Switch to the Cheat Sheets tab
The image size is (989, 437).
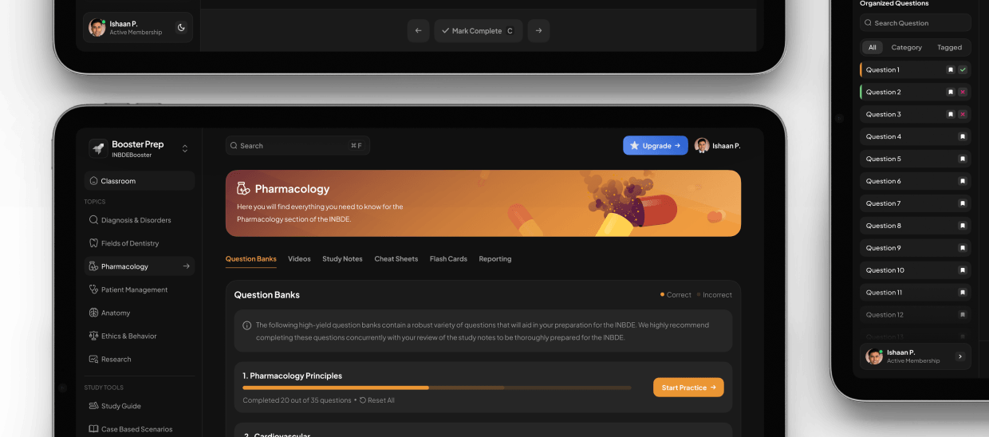[x=396, y=259]
